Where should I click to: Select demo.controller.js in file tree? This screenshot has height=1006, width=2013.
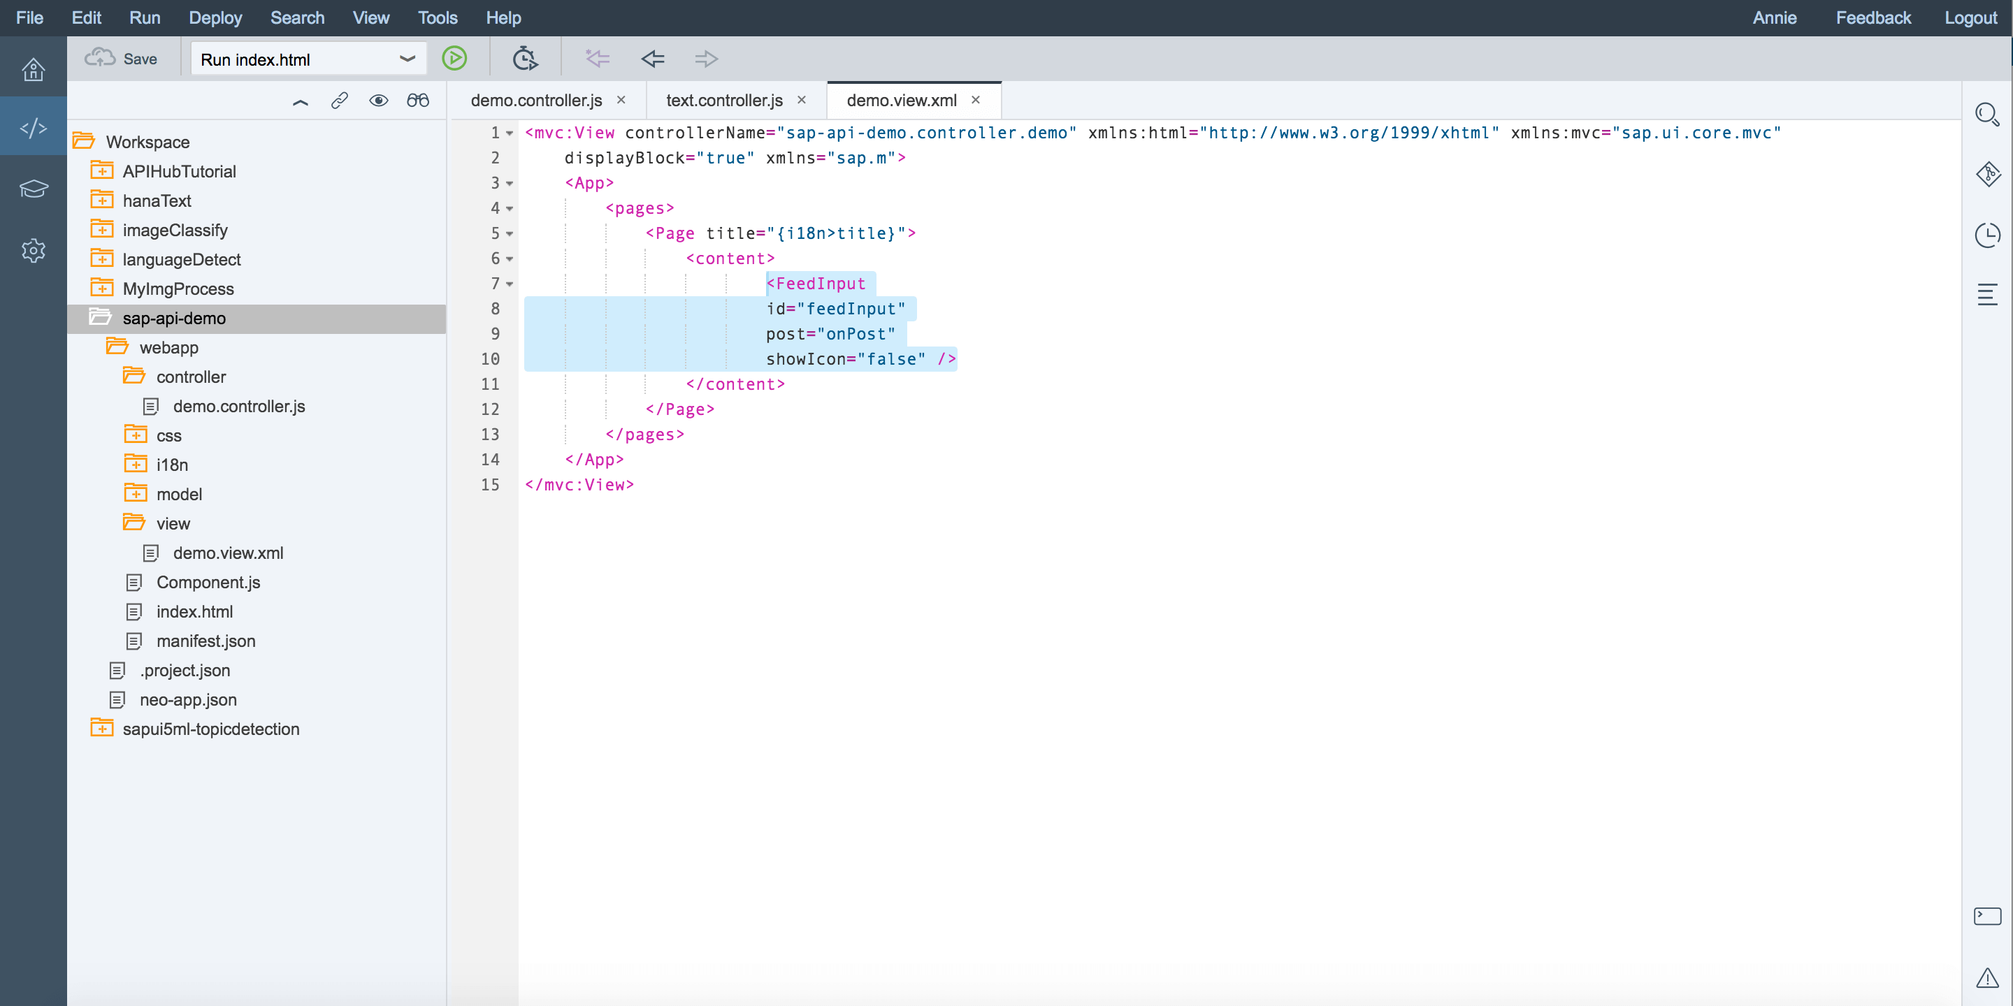pos(239,406)
